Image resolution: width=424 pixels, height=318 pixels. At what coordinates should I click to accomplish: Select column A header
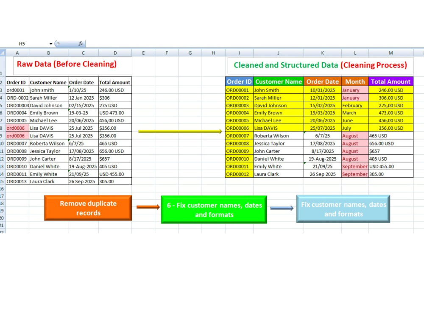click(x=17, y=53)
